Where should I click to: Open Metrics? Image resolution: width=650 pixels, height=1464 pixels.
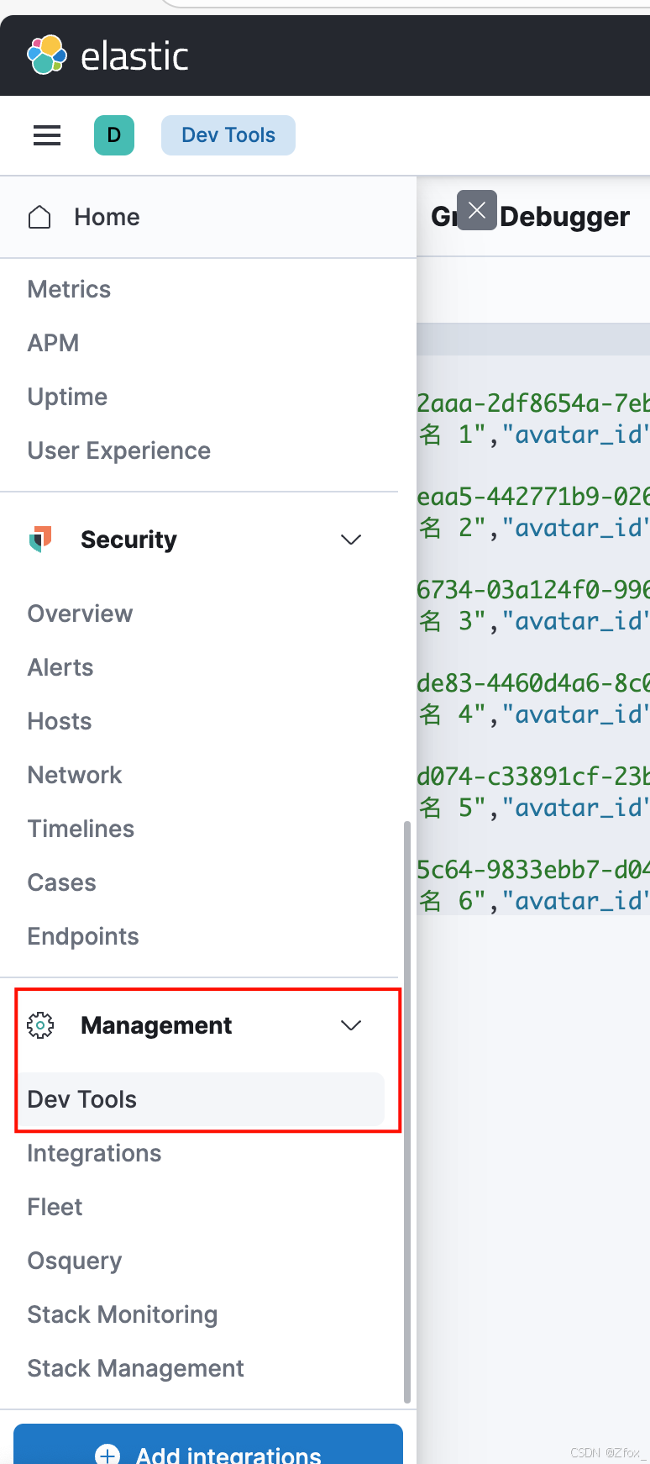pyautogui.click(x=69, y=289)
